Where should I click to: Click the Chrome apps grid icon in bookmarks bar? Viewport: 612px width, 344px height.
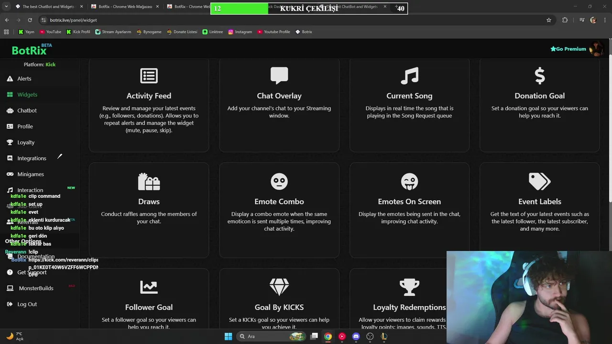point(6,32)
